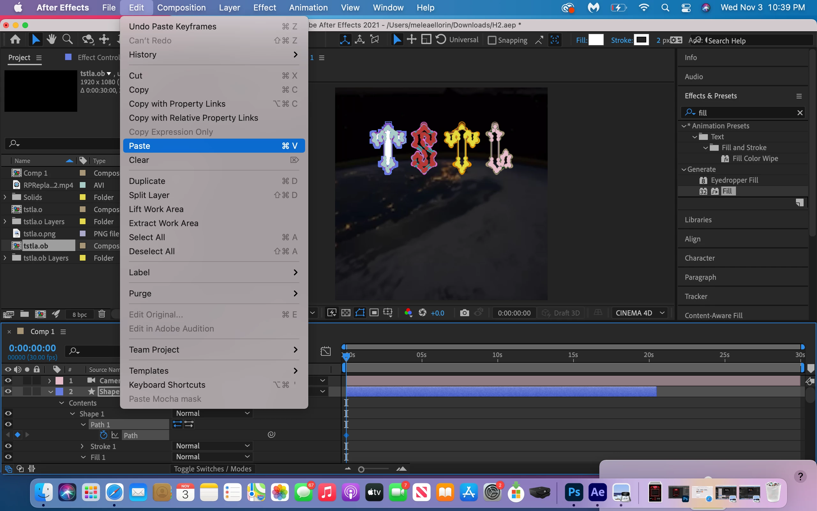Click the Path stopwatch icon

pos(104,435)
